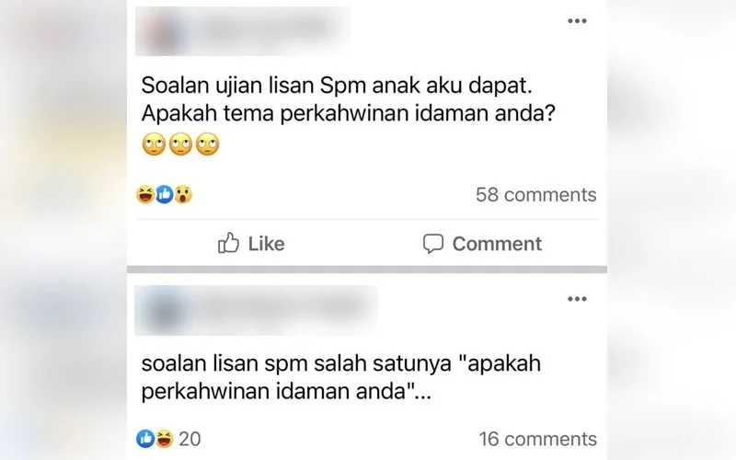This screenshot has width=736, height=460.
Task: Click the Wow reaction on first post
Action: click(x=183, y=194)
